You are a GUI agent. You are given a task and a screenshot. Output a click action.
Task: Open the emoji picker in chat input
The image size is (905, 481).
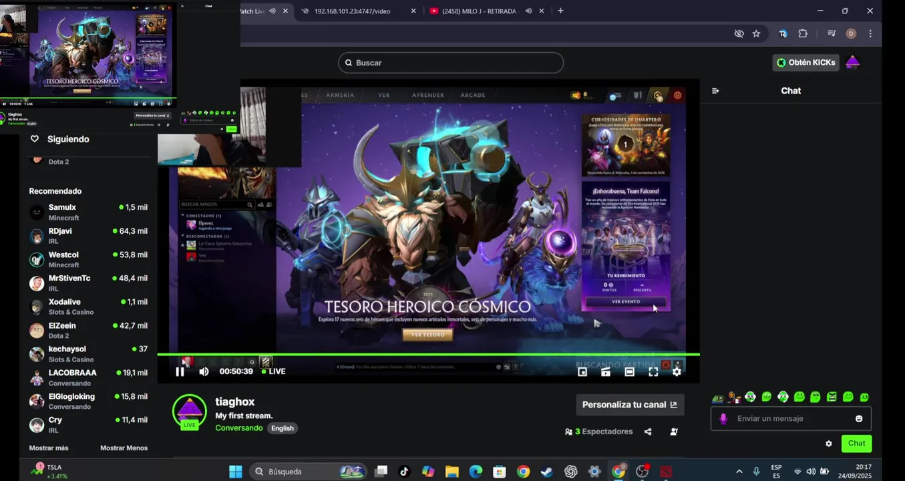[x=859, y=419]
